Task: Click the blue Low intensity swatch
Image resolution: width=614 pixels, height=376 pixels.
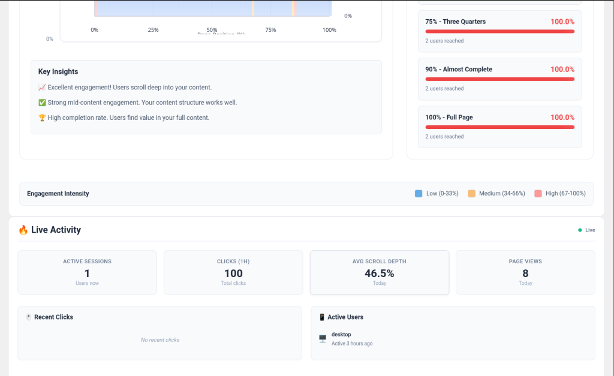Action: 419,194
